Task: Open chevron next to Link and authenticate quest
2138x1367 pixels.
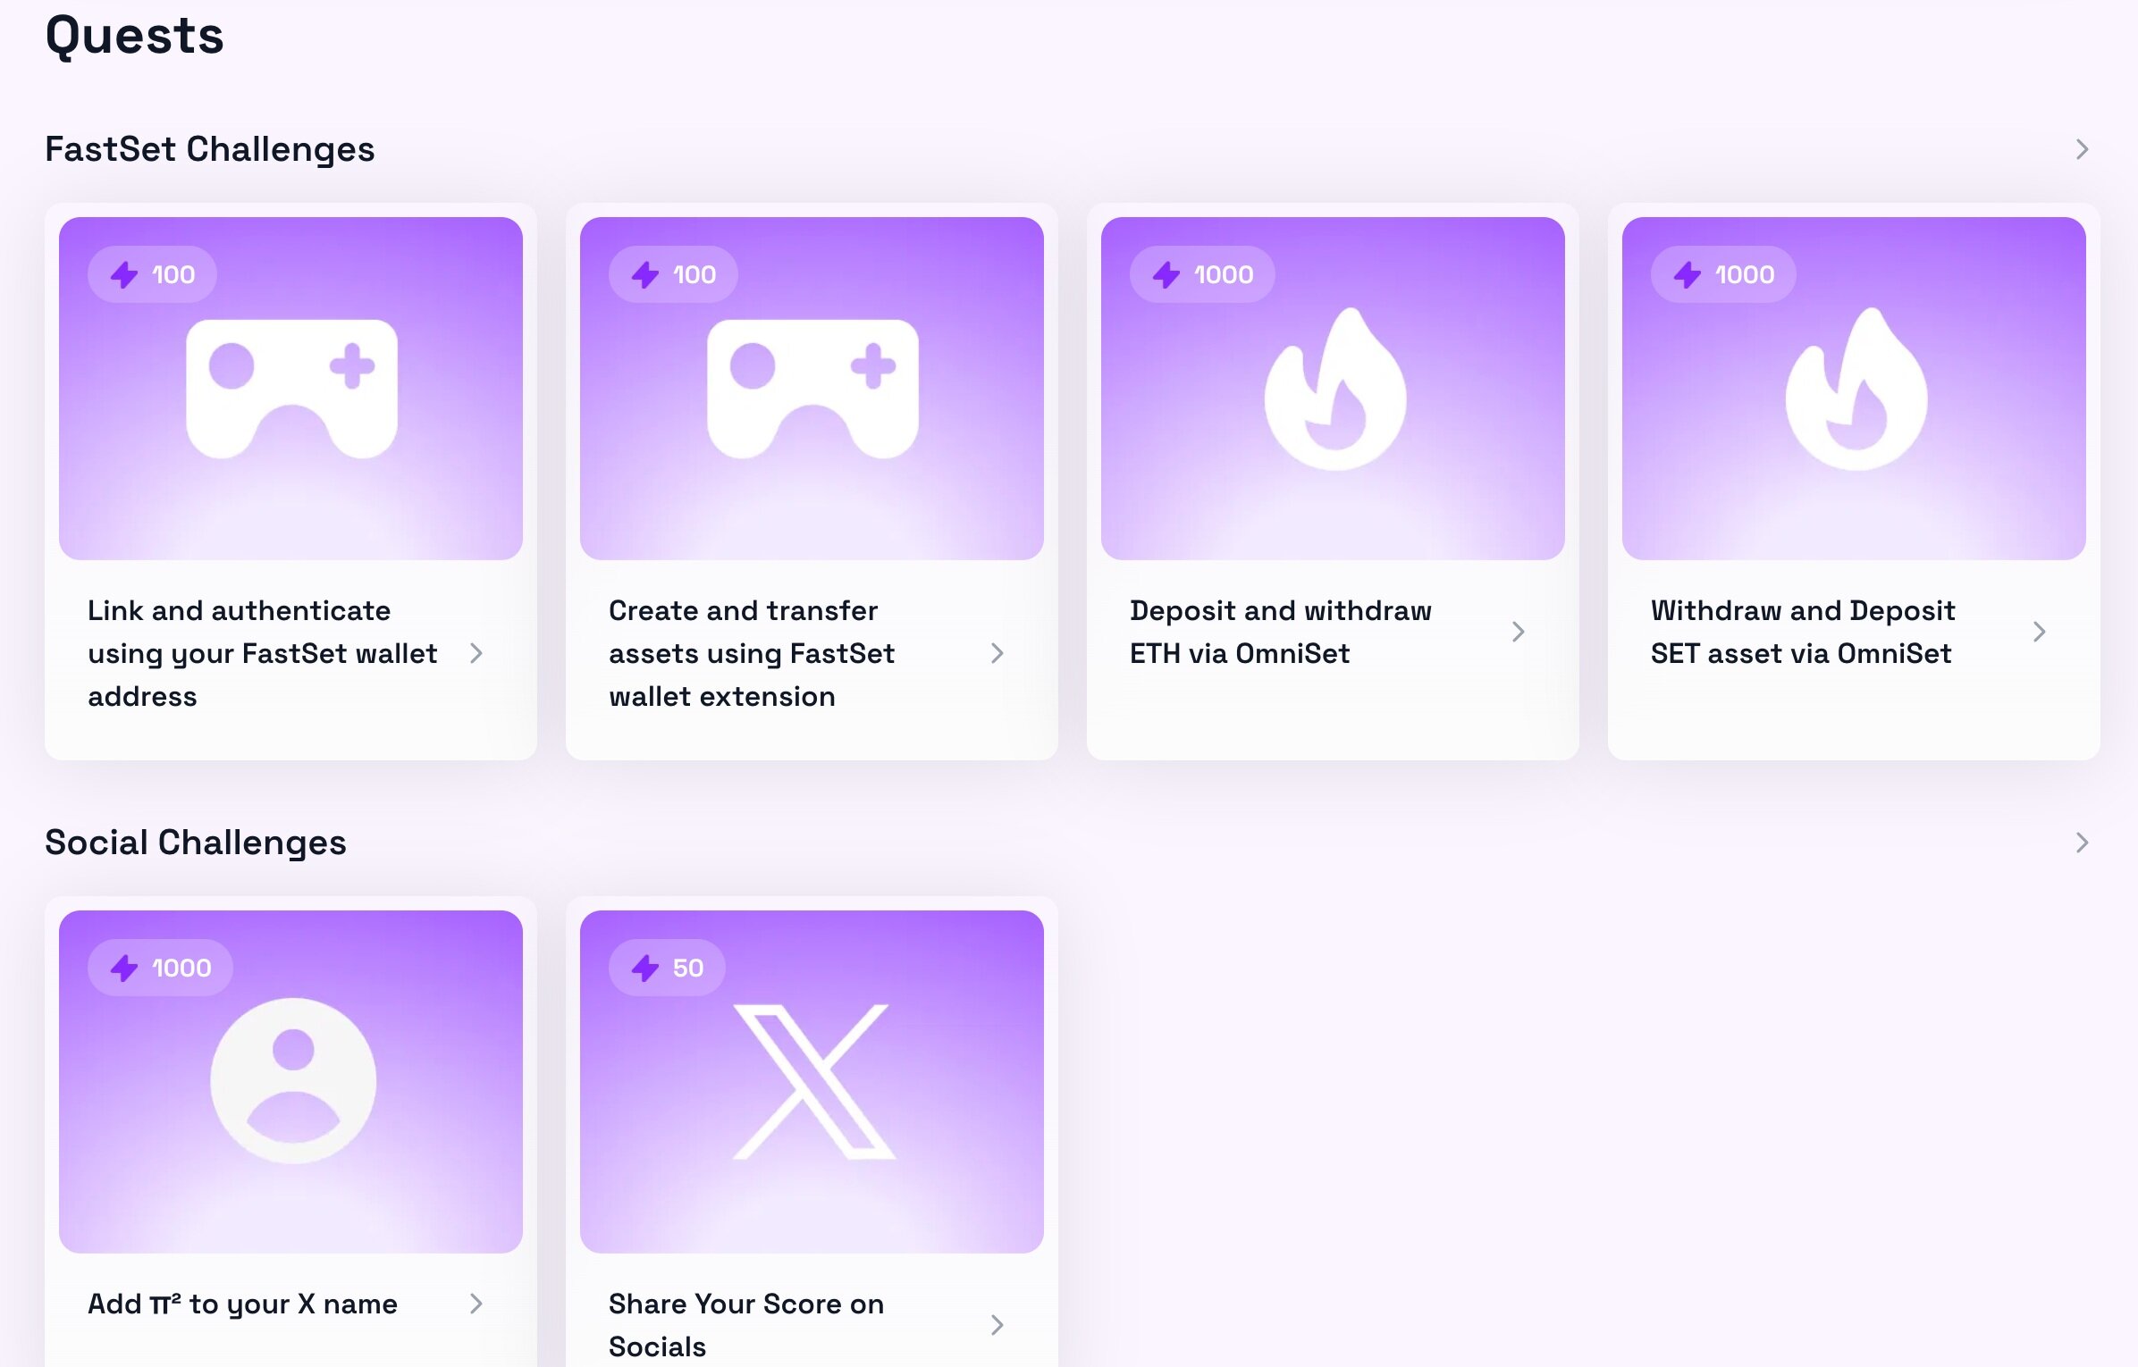Action: tap(476, 653)
